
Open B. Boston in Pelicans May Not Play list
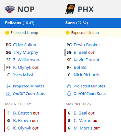click(x=22, y=113)
